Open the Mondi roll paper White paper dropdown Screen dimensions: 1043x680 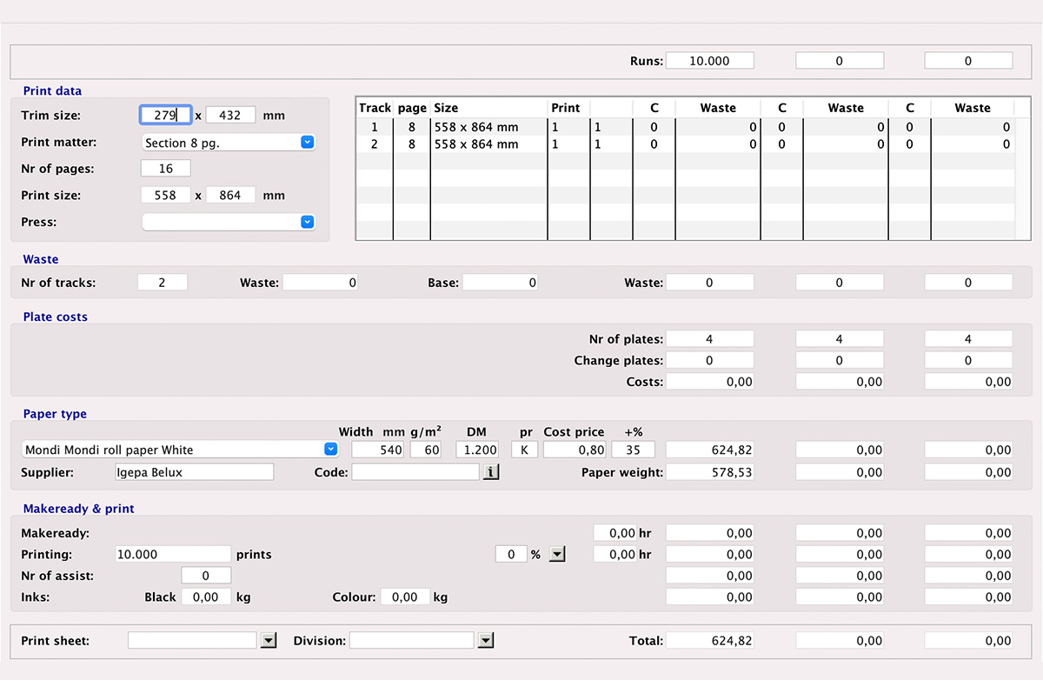click(330, 450)
